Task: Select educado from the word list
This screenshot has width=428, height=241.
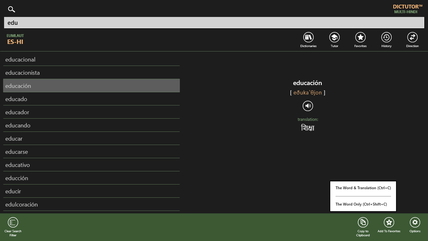Action: point(91,99)
